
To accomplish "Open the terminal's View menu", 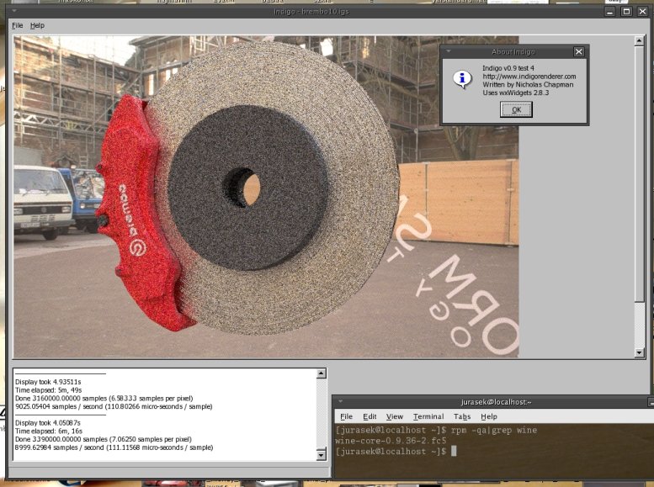I will tap(395, 416).
